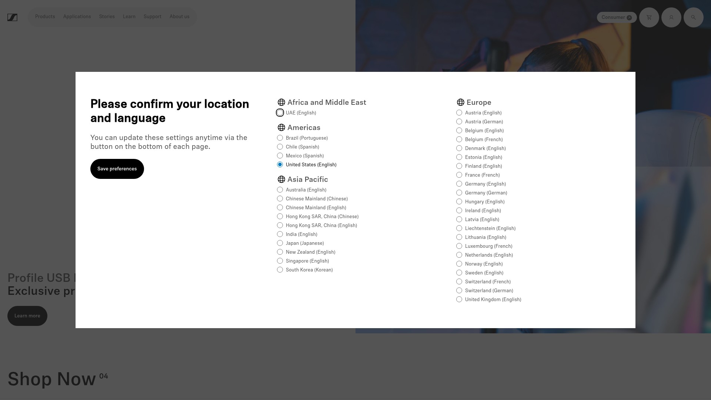Screen dimensions: 711x400
Task: Select Luxembourg (French) radio button
Action: (459, 246)
